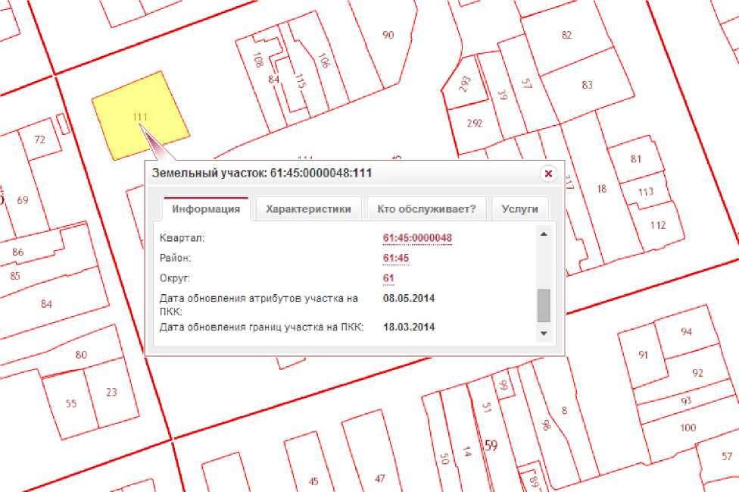Click the boundary update date 18.03.2014
739x492 pixels.
[409, 327]
